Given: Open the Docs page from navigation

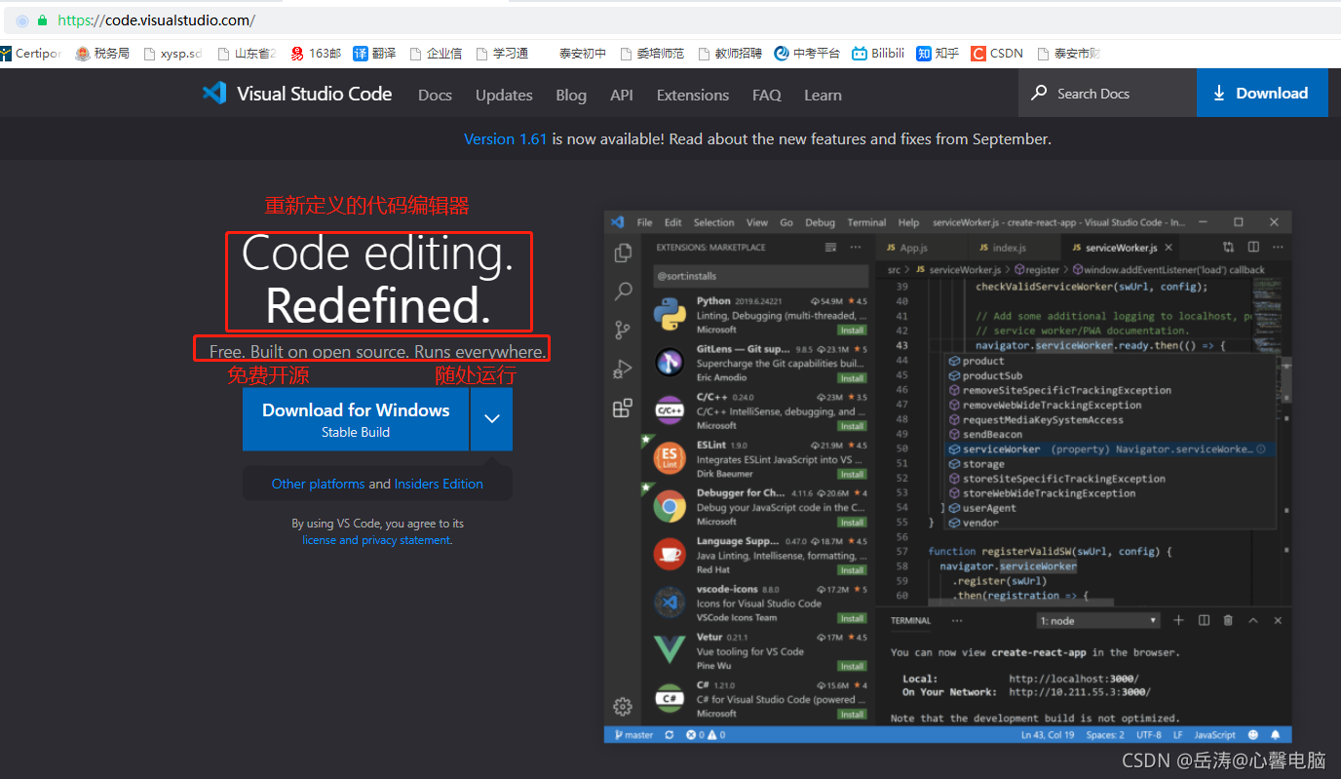Looking at the screenshot, I should pyautogui.click(x=435, y=95).
